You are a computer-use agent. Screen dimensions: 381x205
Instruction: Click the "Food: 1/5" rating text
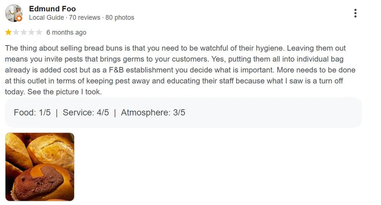(32, 112)
